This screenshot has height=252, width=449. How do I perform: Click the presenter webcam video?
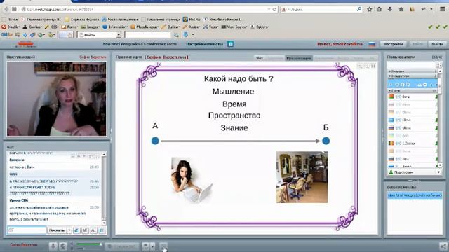click(x=57, y=99)
